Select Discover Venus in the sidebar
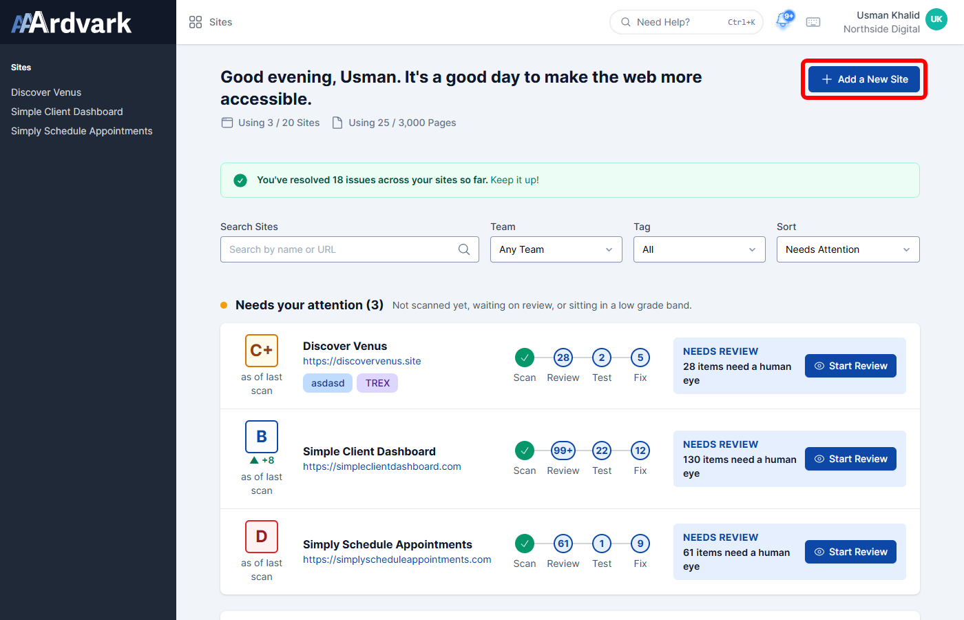 46,92
